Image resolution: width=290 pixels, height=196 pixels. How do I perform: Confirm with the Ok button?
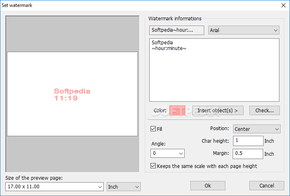[208, 186]
